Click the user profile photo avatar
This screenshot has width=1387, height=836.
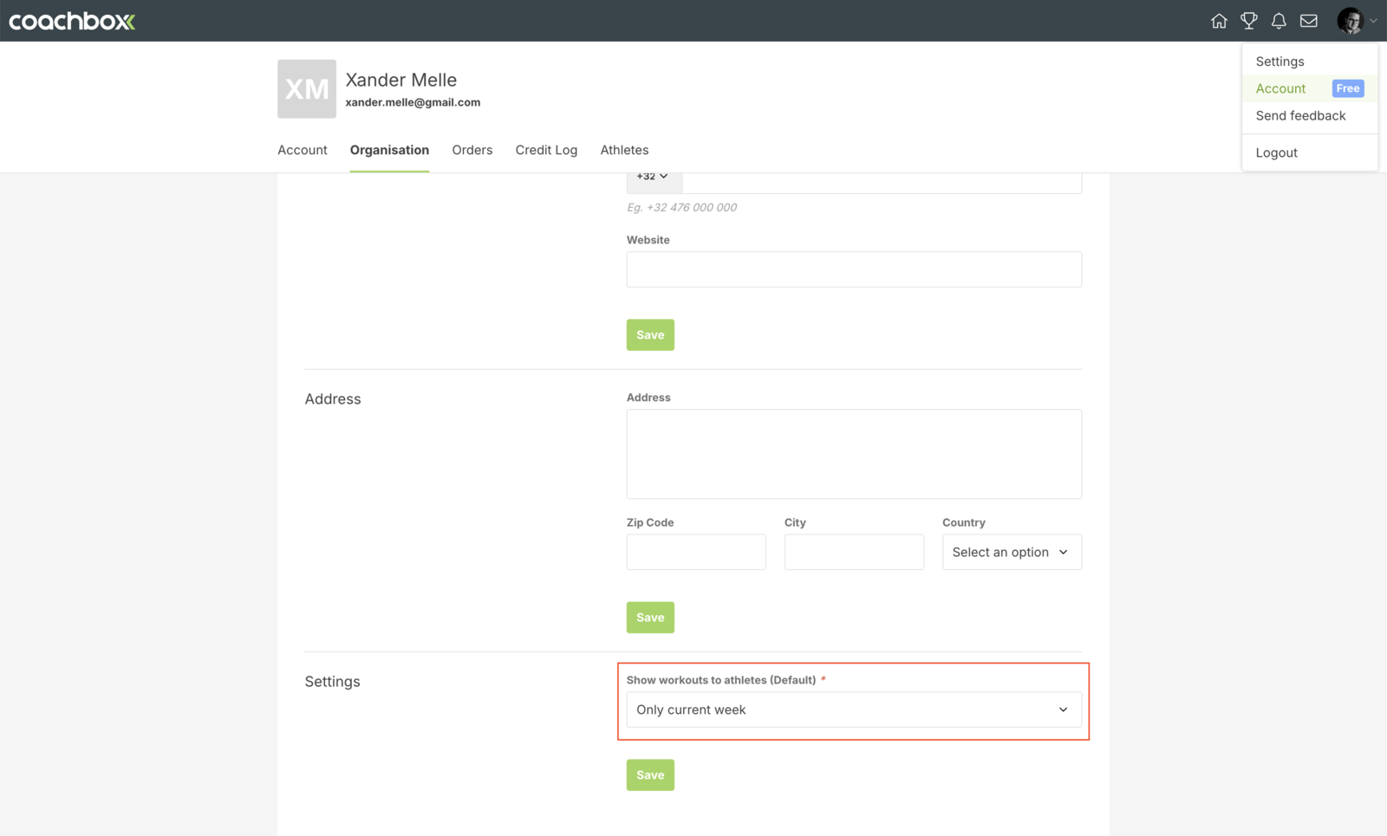coord(1350,21)
